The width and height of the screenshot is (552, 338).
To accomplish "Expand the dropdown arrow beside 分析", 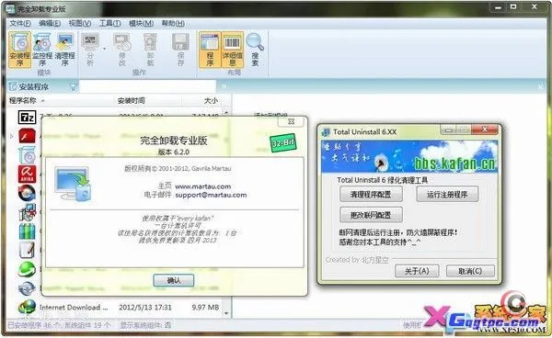I will pyautogui.click(x=105, y=49).
